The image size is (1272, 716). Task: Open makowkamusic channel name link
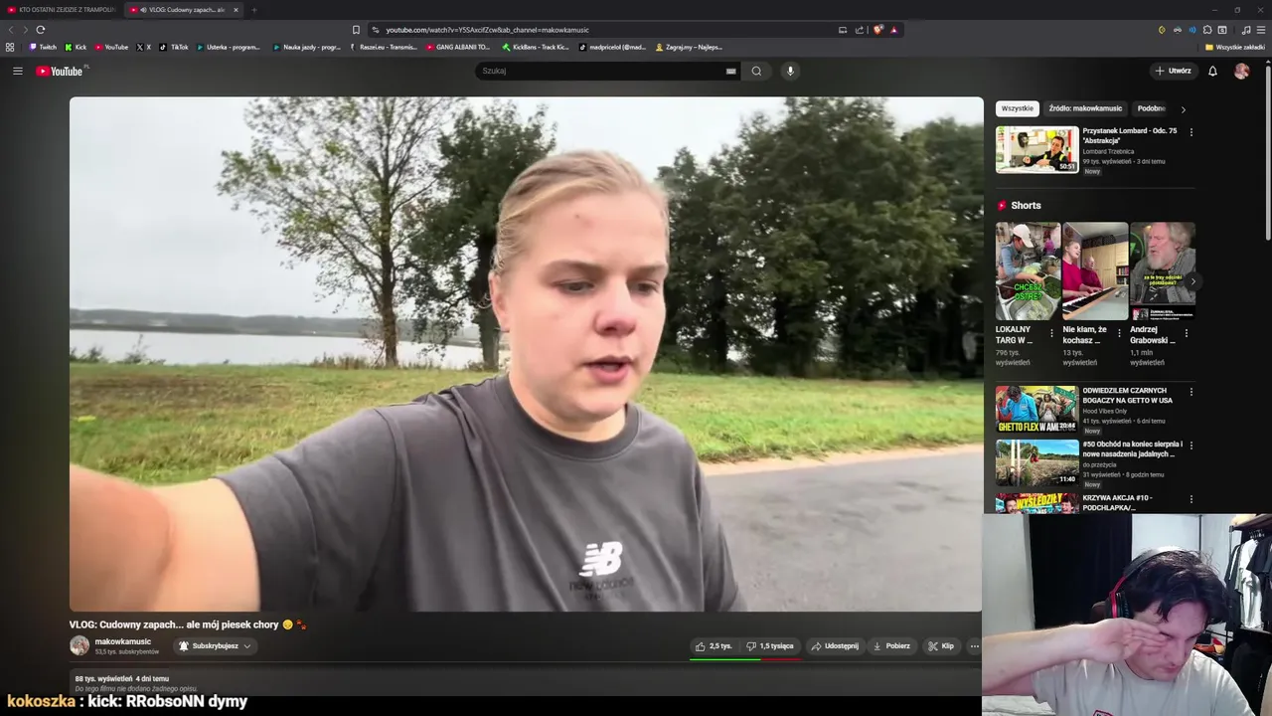123,641
